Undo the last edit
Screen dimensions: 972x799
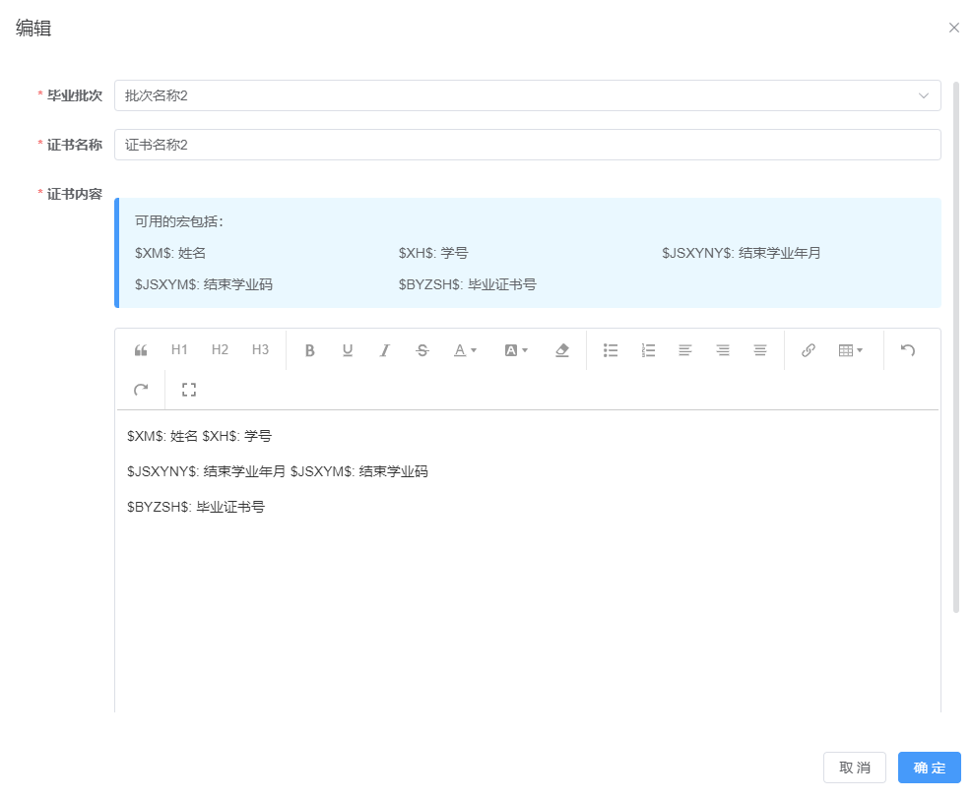point(908,350)
